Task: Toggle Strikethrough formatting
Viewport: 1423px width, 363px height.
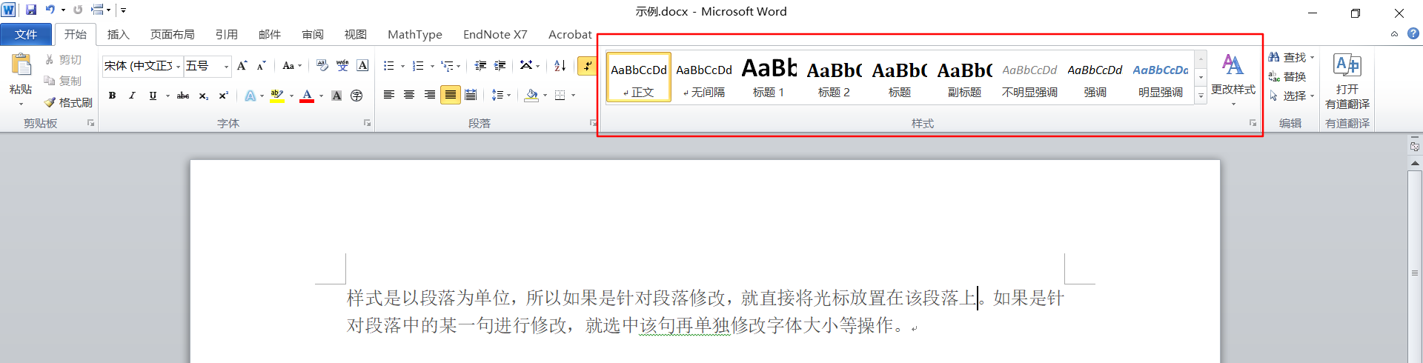Action: click(x=183, y=96)
